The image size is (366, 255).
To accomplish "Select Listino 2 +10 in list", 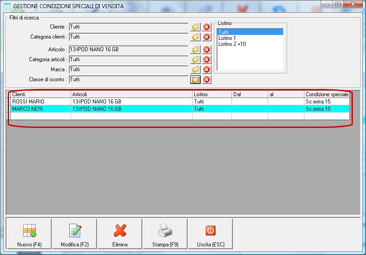I will point(250,44).
